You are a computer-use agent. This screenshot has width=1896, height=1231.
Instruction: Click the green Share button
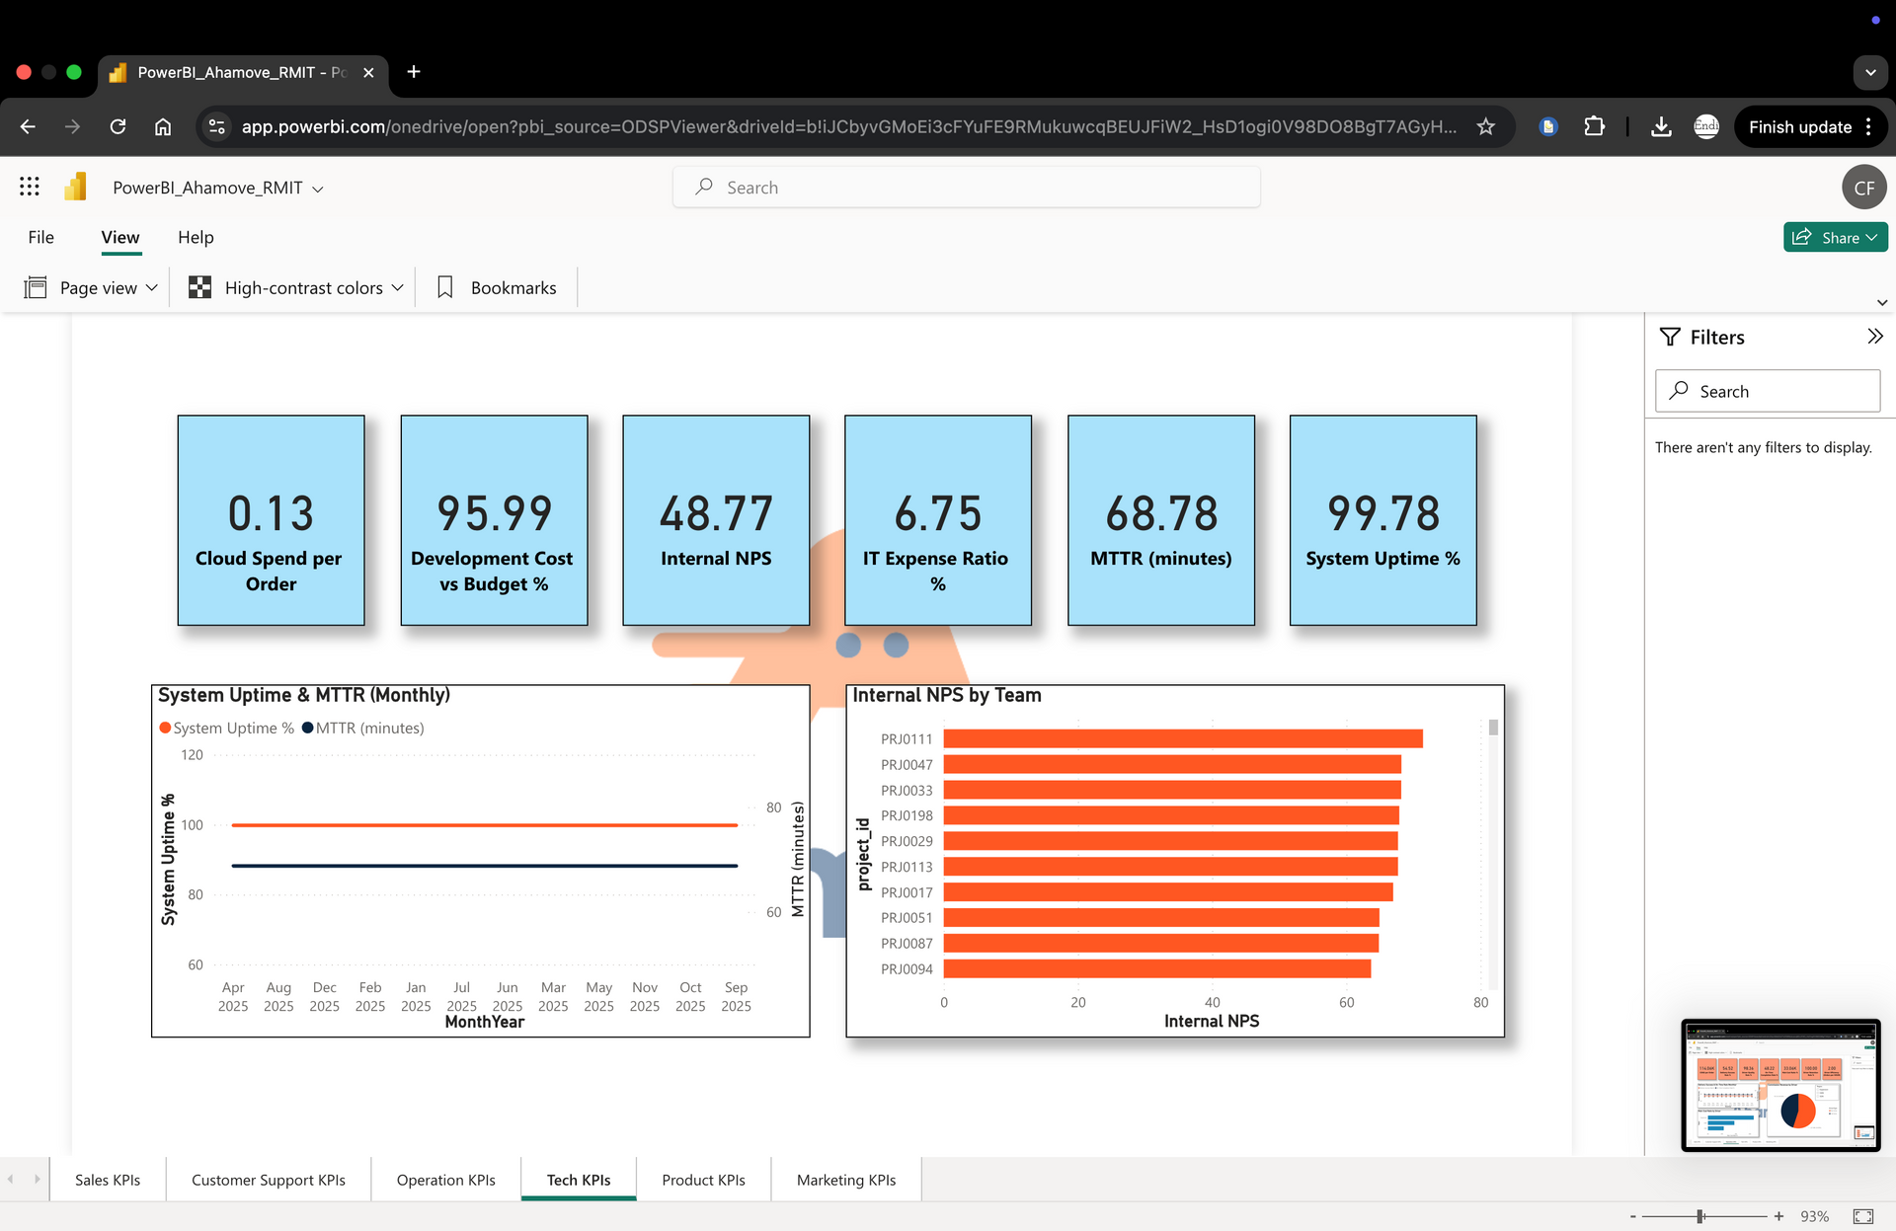point(1835,237)
